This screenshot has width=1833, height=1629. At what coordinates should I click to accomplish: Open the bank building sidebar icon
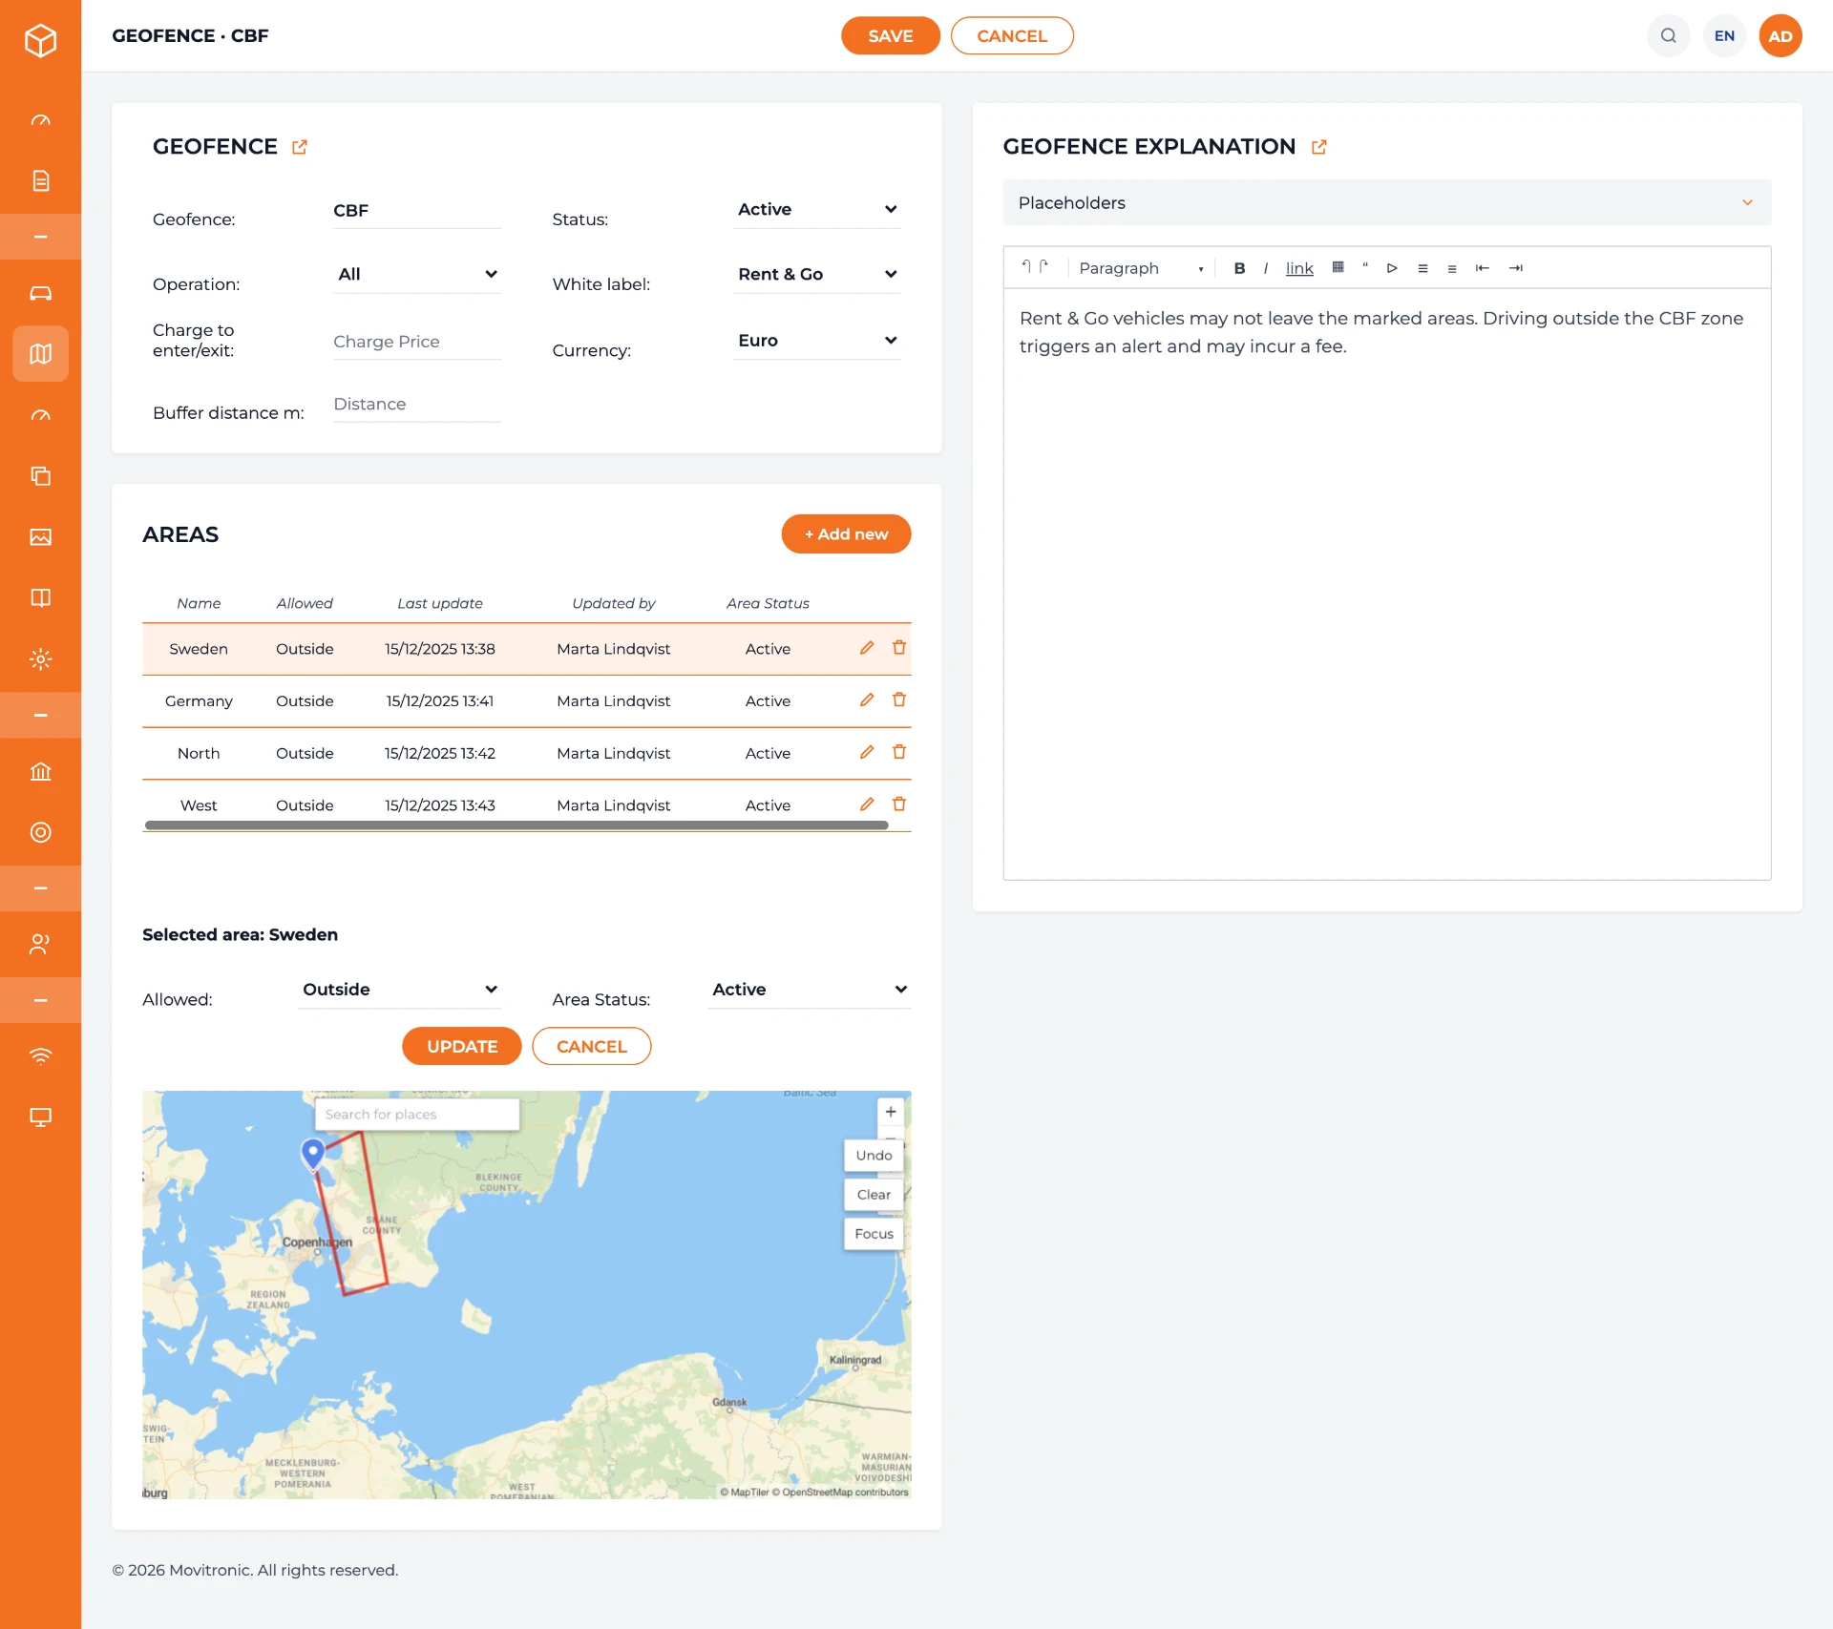point(40,771)
